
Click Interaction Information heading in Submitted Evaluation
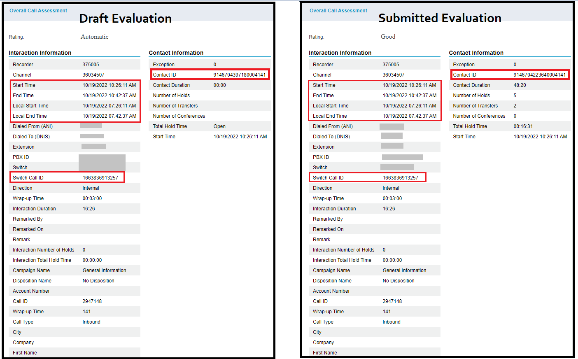340,53
